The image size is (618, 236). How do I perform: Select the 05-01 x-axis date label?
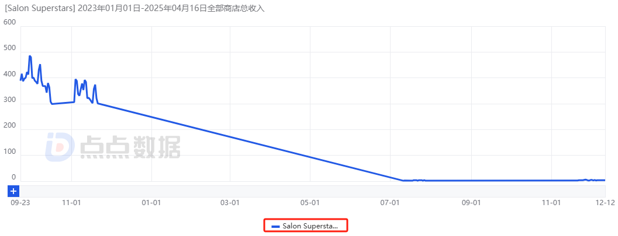pyautogui.click(x=310, y=203)
